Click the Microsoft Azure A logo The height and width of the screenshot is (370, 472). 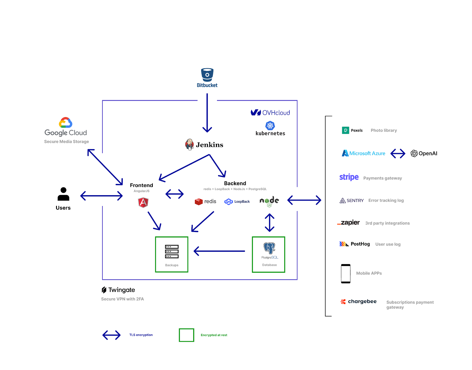pos(345,153)
